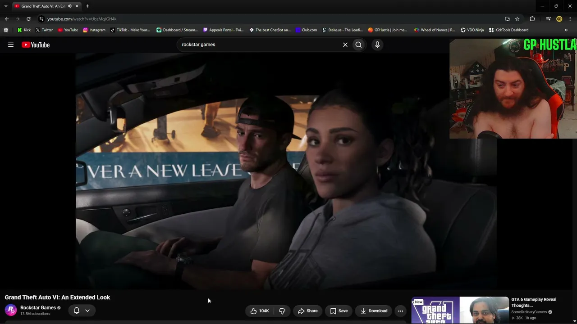
Task: Open the Chrome profile avatar
Action: (x=559, y=19)
